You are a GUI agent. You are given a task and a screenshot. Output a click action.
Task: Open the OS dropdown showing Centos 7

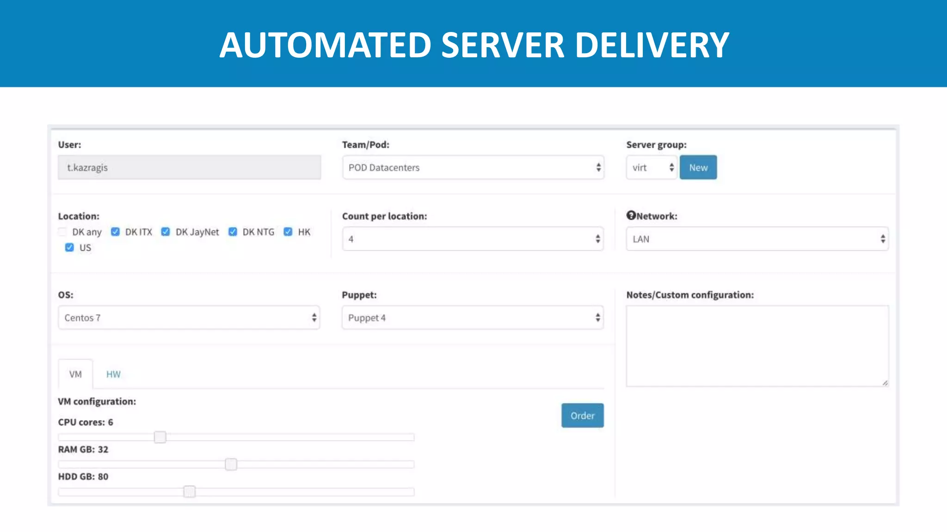[189, 318]
